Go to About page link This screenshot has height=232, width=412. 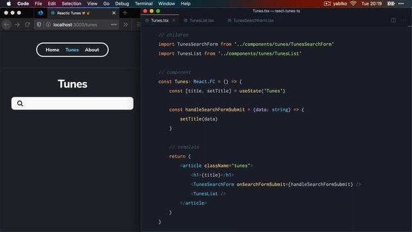coord(91,50)
